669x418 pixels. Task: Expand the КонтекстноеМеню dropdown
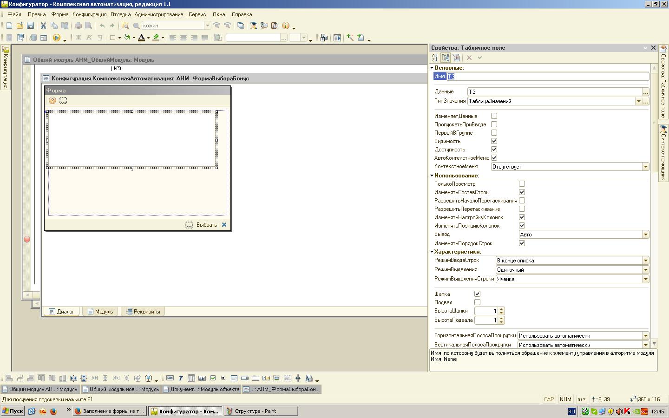(x=645, y=167)
